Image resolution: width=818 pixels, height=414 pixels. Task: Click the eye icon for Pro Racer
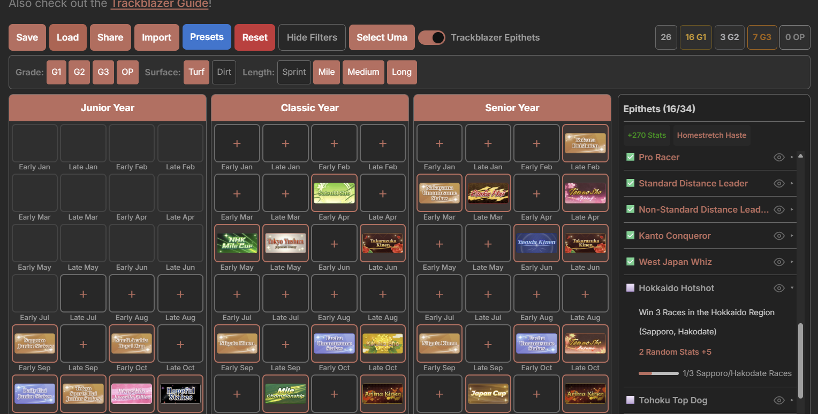pyautogui.click(x=779, y=157)
